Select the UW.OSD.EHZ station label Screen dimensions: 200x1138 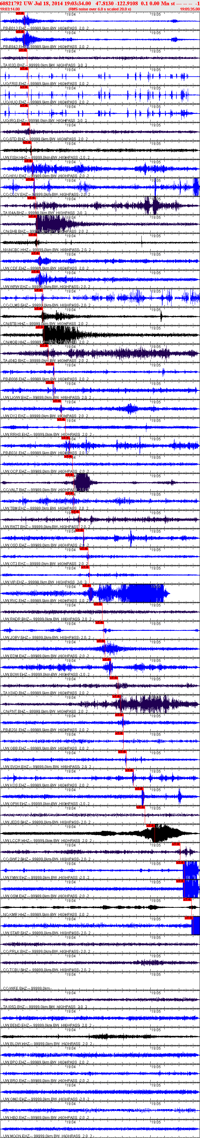point(46,546)
